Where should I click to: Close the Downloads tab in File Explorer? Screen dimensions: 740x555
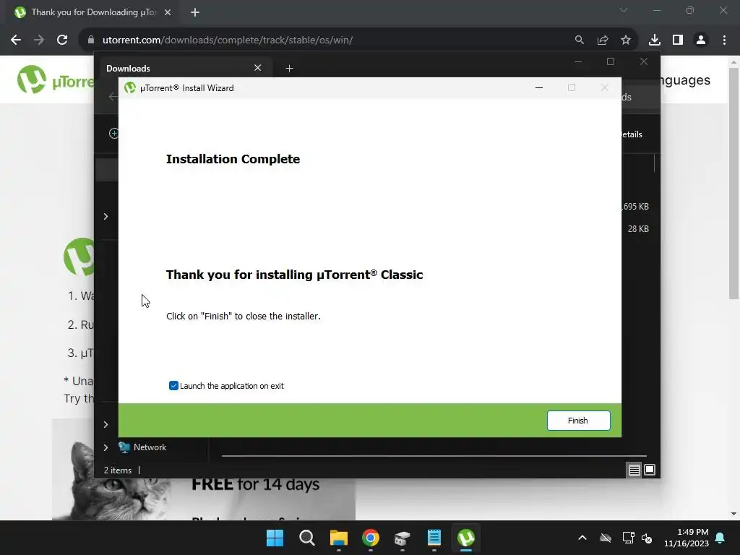pyautogui.click(x=258, y=68)
